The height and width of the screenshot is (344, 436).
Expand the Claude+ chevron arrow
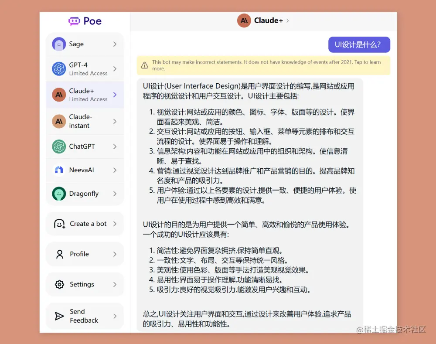click(x=114, y=95)
